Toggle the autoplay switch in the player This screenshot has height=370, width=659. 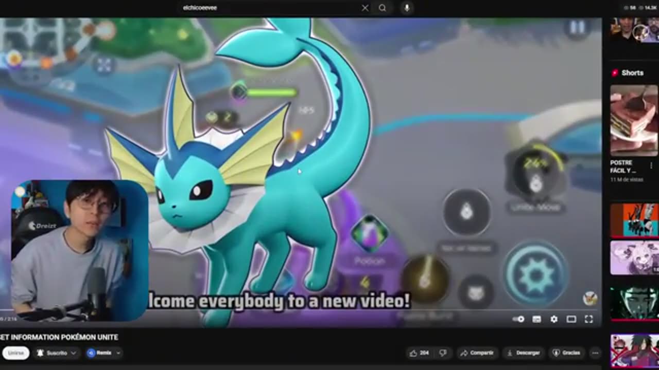point(519,319)
